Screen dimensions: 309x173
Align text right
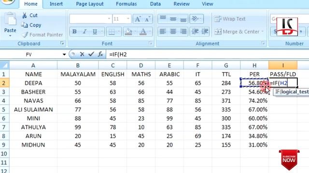click(x=183, y=31)
